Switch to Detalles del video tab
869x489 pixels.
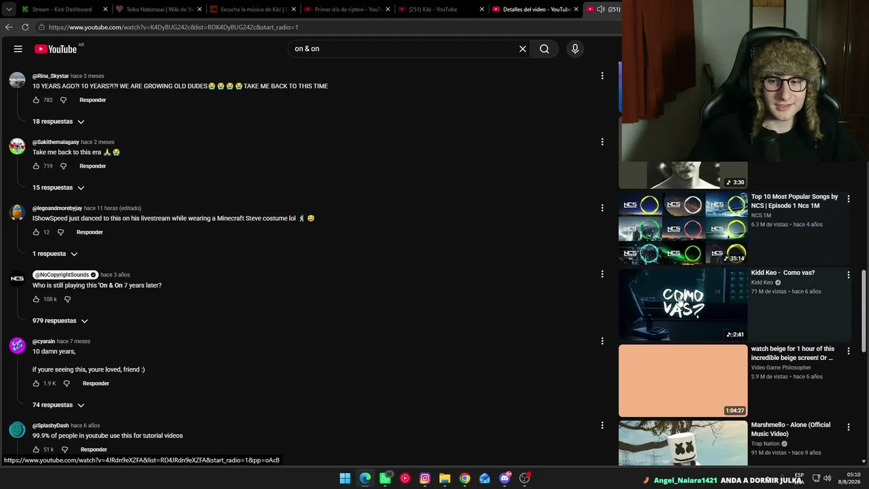[535, 10]
